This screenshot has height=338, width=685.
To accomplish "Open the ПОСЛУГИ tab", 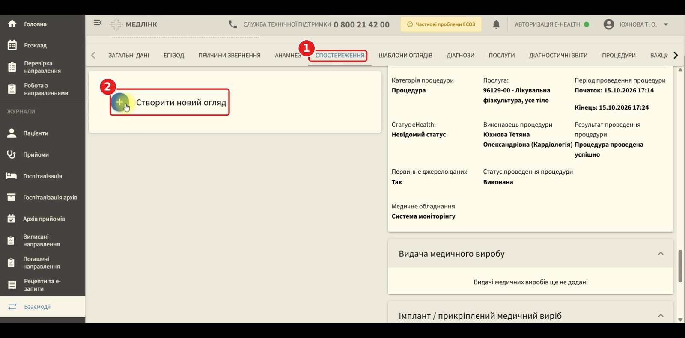I will [x=502, y=56].
